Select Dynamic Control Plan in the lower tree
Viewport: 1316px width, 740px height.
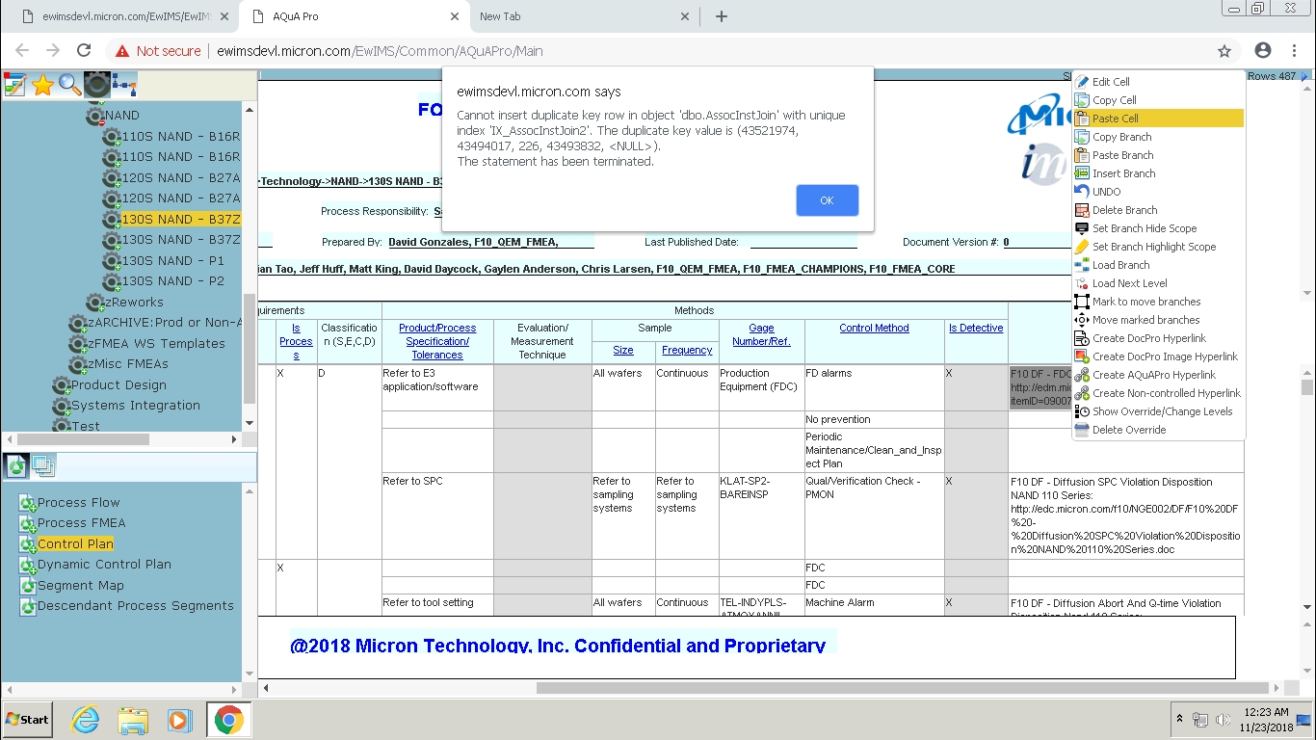[104, 565]
